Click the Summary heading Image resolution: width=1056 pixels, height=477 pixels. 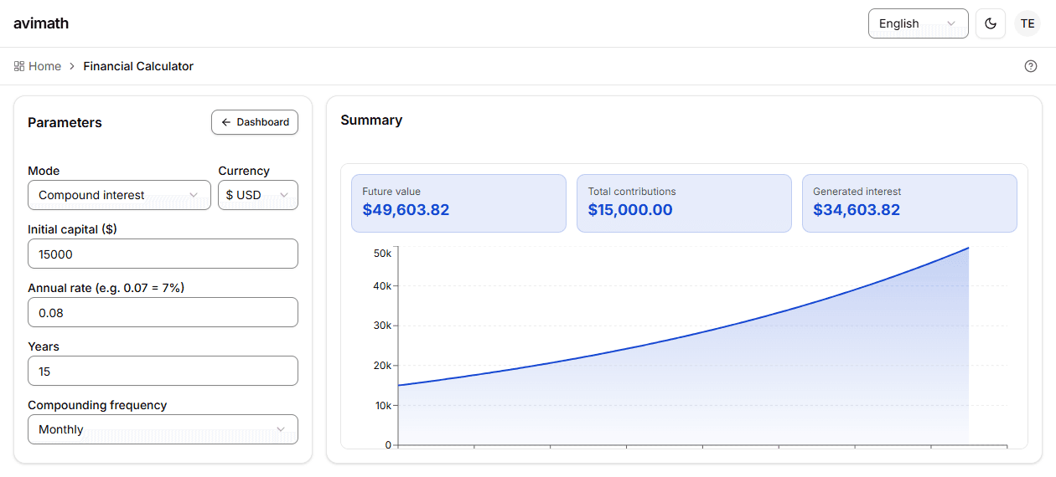pos(371,121)
